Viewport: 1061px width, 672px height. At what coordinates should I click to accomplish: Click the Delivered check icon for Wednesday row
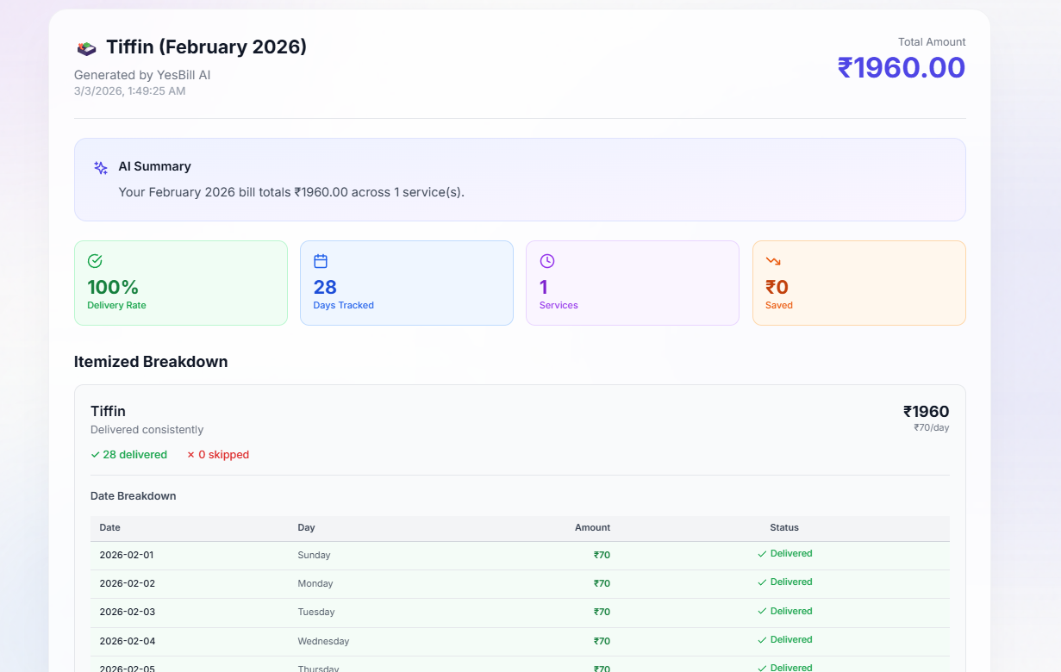click(x=762, y=640)
